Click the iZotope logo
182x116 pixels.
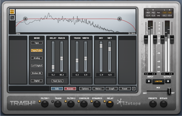(x=129, y=103)
